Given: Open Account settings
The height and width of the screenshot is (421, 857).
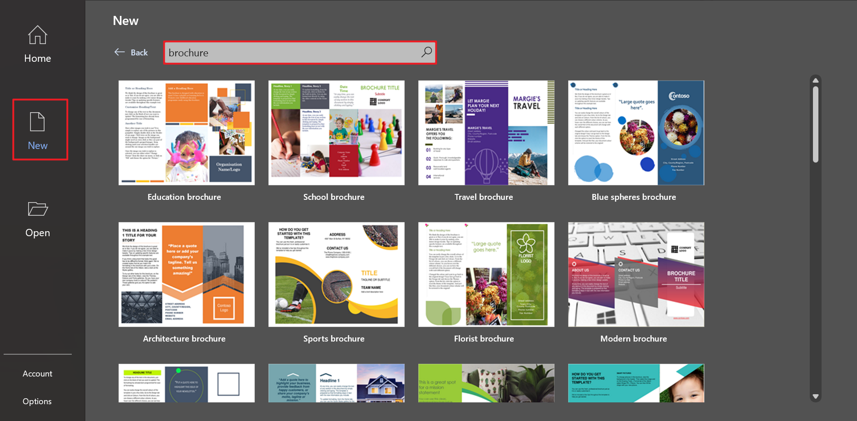Looking at the screenshot, I should [x=37, y=373].
